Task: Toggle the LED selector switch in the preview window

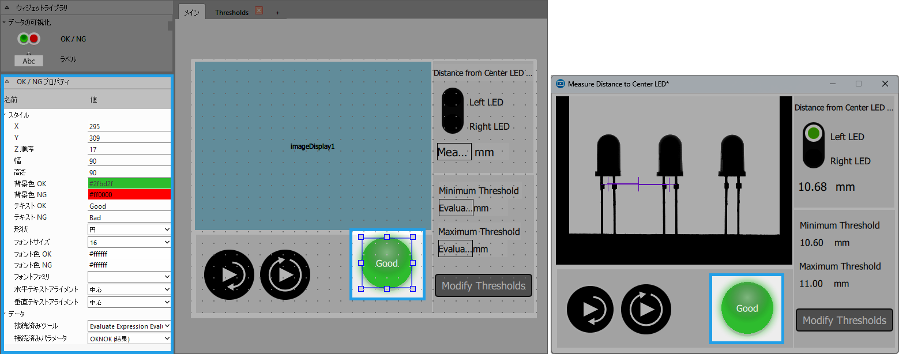Action: (x=814, y=145)
